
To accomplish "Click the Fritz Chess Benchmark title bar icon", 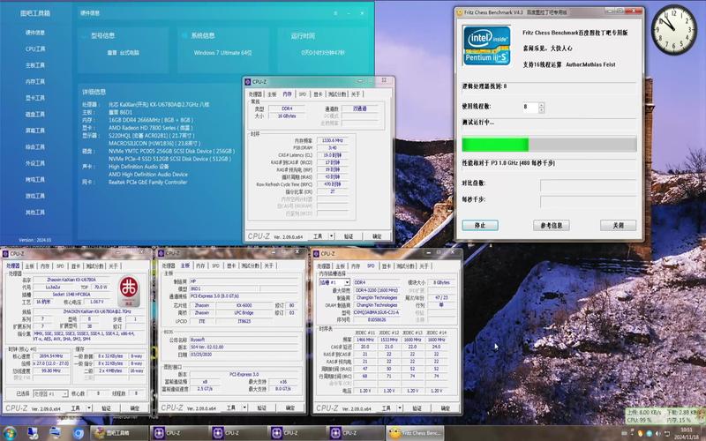I will (x=460, y=12).
